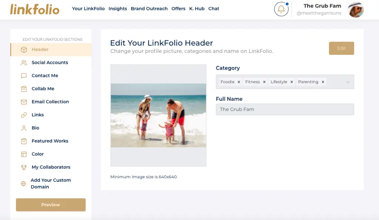Image resolution: width=379 pixels, height=220 pixels.
Task: Click the Full Name input field
Action: click(x=285, y=109)
